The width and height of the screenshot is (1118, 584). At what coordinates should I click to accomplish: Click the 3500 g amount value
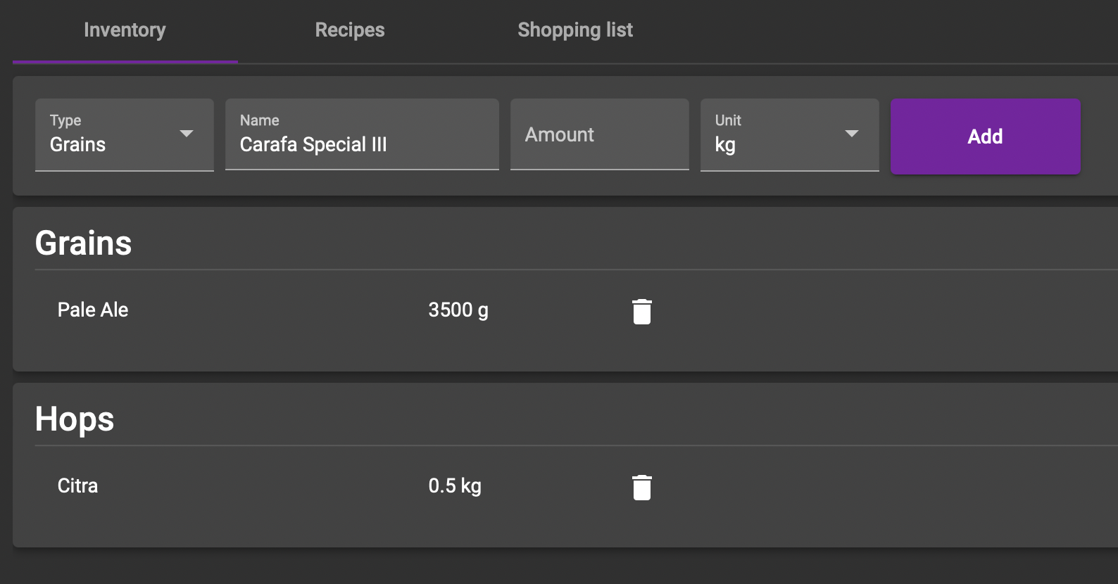458,310
